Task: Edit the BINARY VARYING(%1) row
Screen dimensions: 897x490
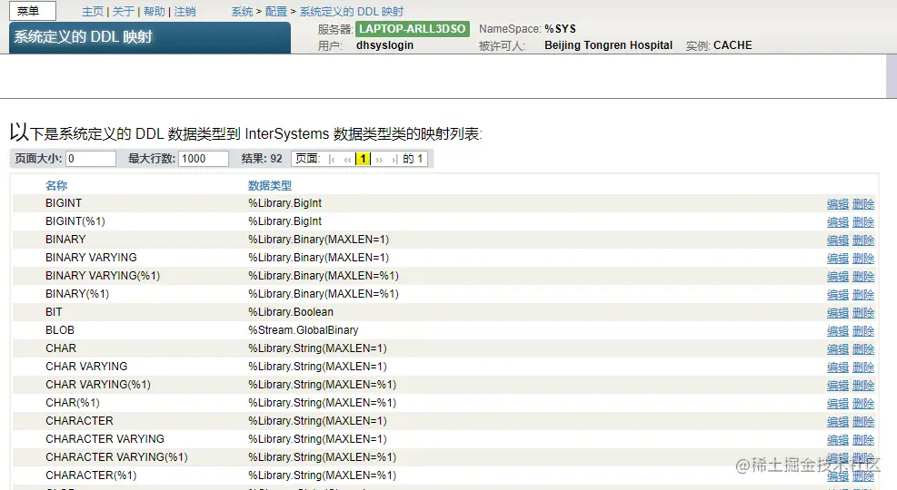Action: tap(838, 277)
